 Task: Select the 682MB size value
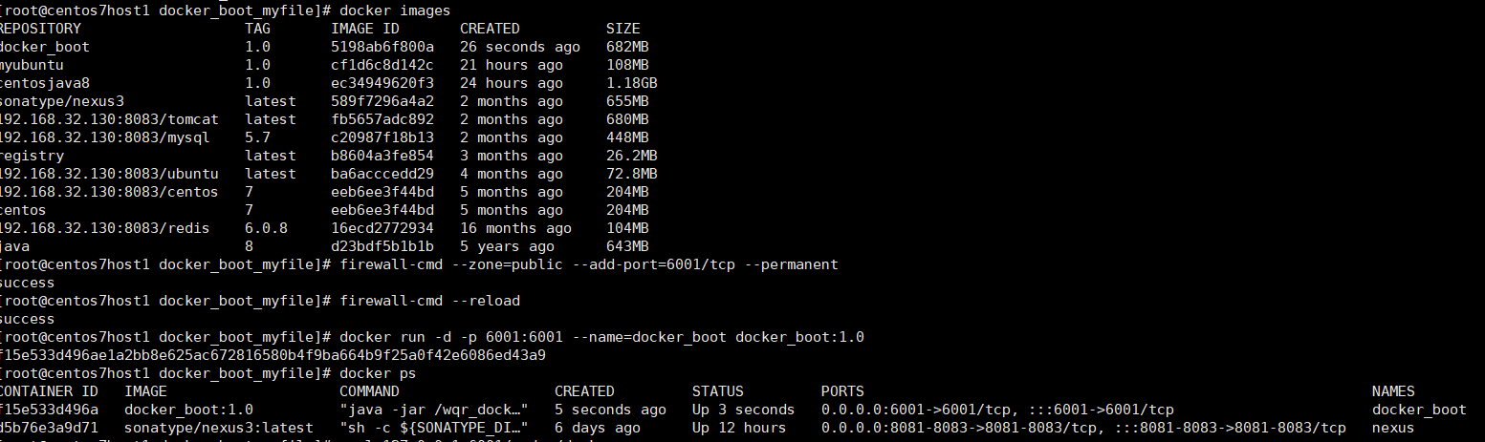click(x=627, y=47)
